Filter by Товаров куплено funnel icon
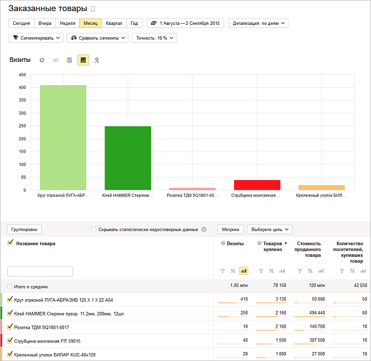 click(261, 271)
